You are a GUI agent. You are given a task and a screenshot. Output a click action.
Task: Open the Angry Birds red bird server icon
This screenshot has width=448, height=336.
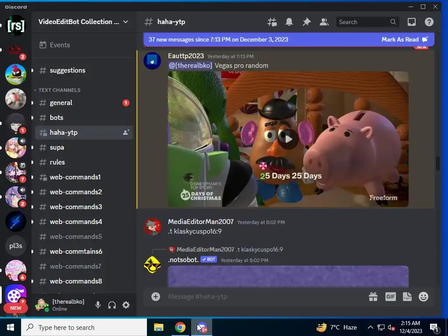click(x=16, y=74)
